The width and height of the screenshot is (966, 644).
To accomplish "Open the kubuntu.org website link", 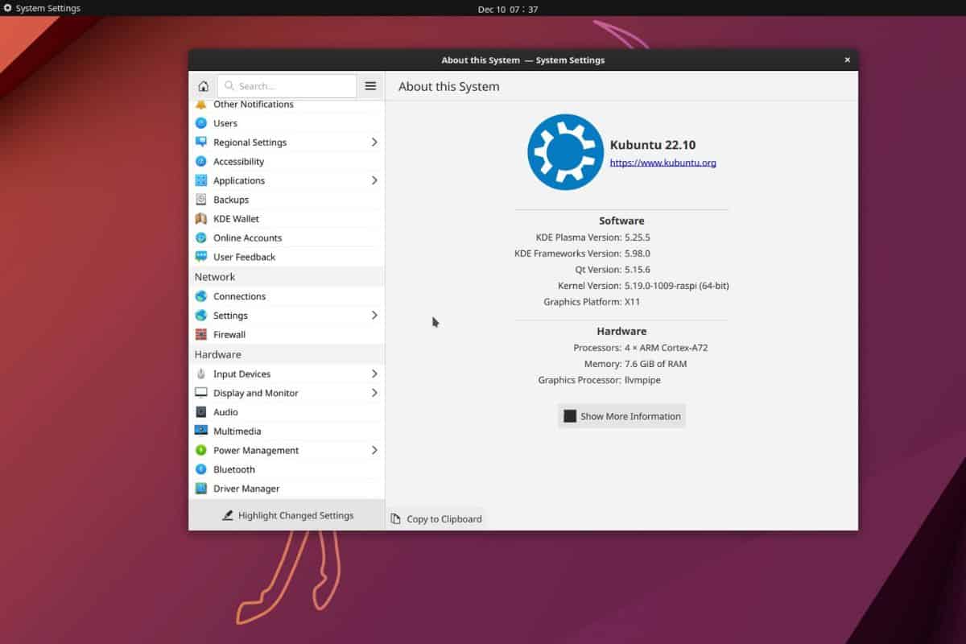I will coord(663,163).
